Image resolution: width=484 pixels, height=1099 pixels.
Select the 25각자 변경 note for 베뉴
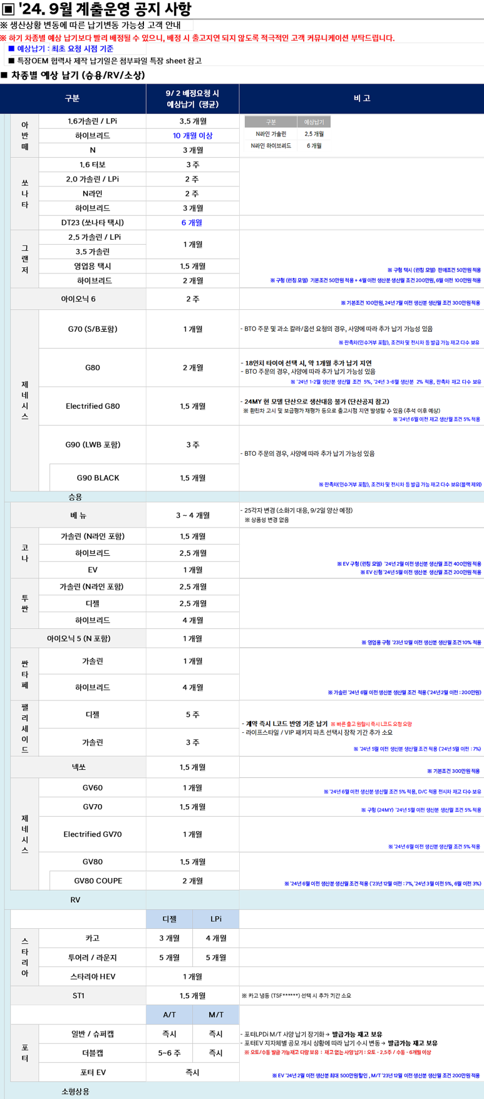point(297,511)
